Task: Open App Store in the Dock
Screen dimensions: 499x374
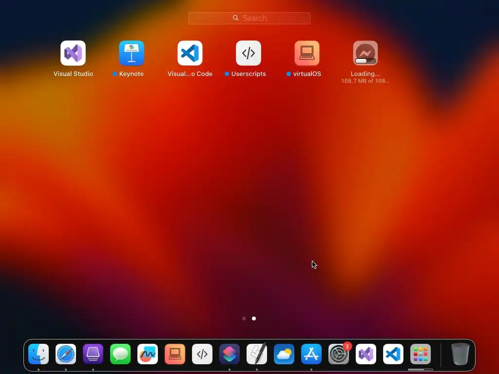Action: coord(311,354)
